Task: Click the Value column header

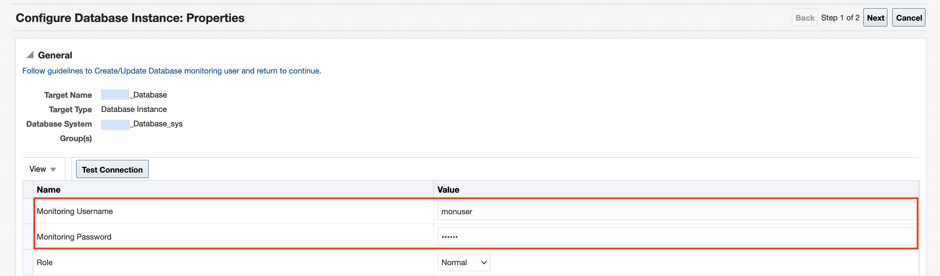Action: tap(448, 189)
